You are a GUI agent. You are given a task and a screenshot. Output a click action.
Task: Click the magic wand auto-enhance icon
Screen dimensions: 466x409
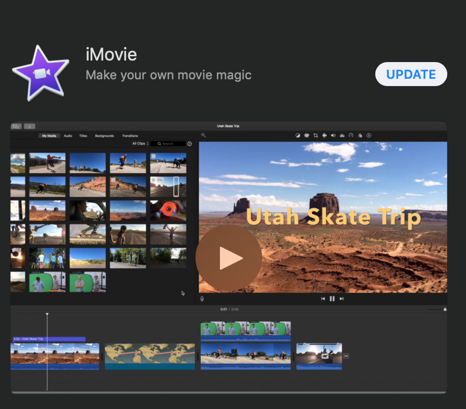click(203, 135)
